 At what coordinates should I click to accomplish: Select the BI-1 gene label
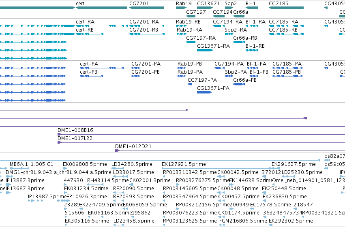click(251, 4)
